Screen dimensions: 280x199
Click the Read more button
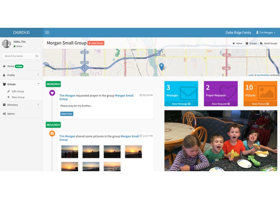tap(67, 114)
